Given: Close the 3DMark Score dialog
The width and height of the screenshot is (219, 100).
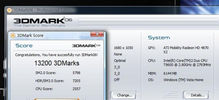Looking at the screenshot, I should click(x=97, y=34).
